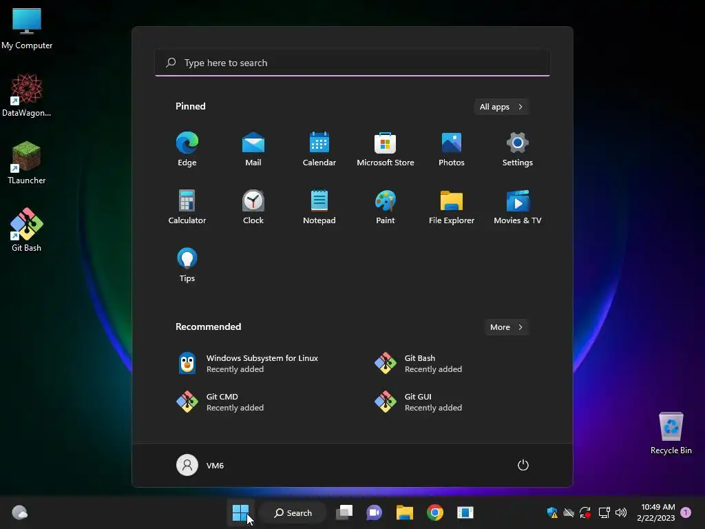The height and width of the screenshot is (529, 705).
Task: Open the Power options button
Action: pyautogui.click(x=523, y=465)
